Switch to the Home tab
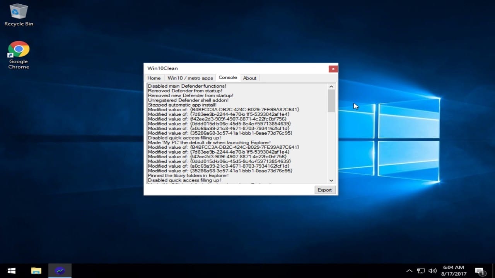 click(154, 78)
